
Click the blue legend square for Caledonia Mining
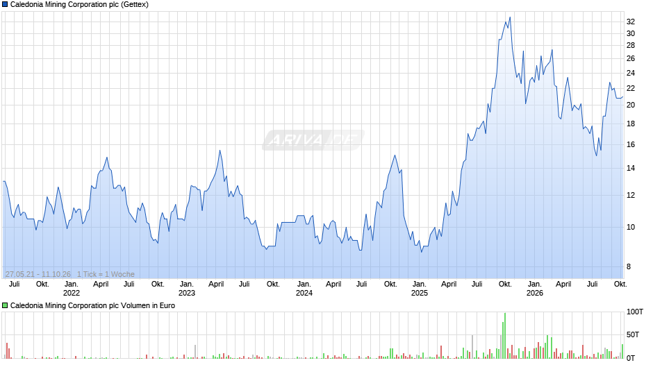point(5,5)
